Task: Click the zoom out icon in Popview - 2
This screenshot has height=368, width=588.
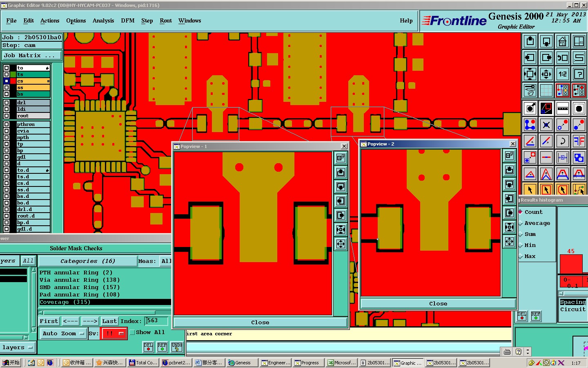Action: click(x=509, y=241)
